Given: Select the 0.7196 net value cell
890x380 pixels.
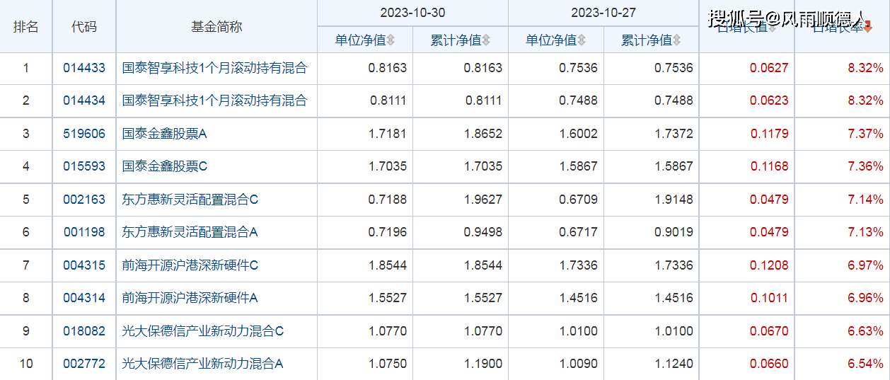Looking at the screenshot, I should click(x=388, y=232).
